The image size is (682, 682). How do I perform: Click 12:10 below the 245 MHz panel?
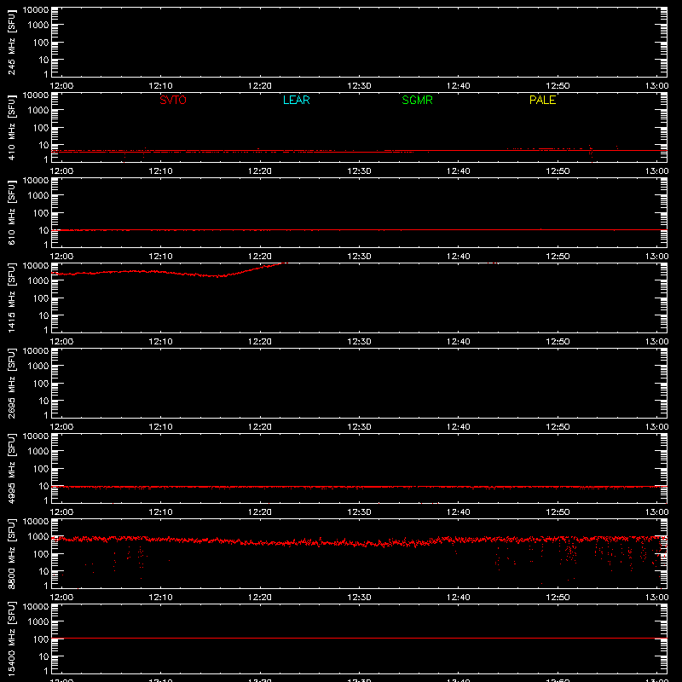coord(160,86)
